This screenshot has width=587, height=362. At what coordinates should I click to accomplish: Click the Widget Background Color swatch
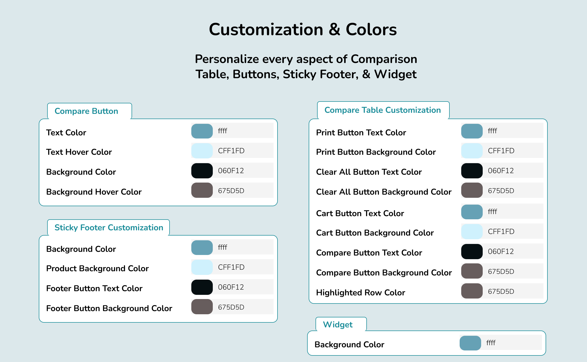pyautogui.click(x=470, y=343)
